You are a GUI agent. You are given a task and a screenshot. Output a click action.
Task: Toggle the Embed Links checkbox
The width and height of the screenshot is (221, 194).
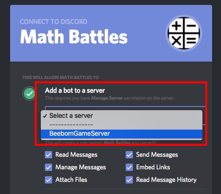pyautogui.click(x=129, y=167)
